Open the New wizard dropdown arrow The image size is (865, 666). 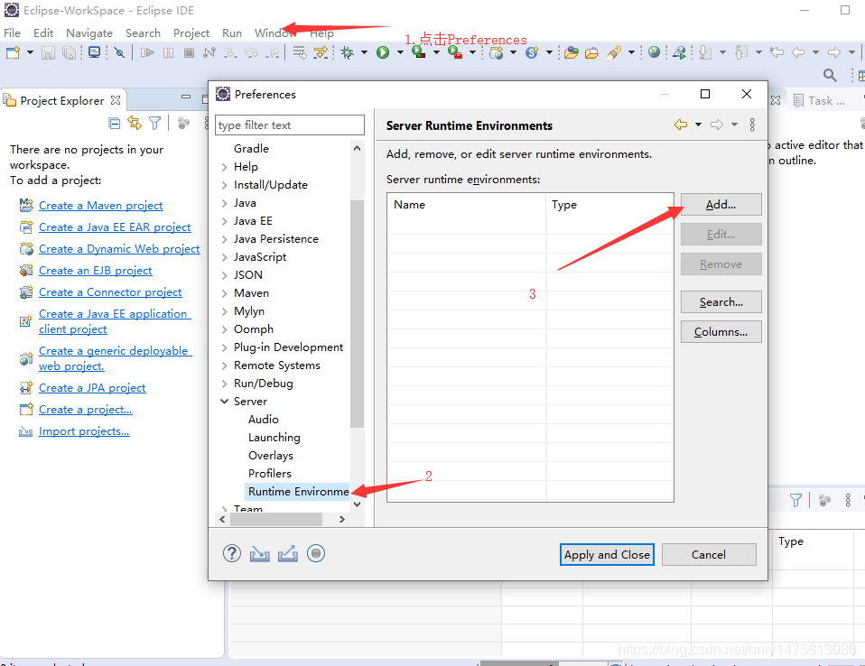pos(31,53)
